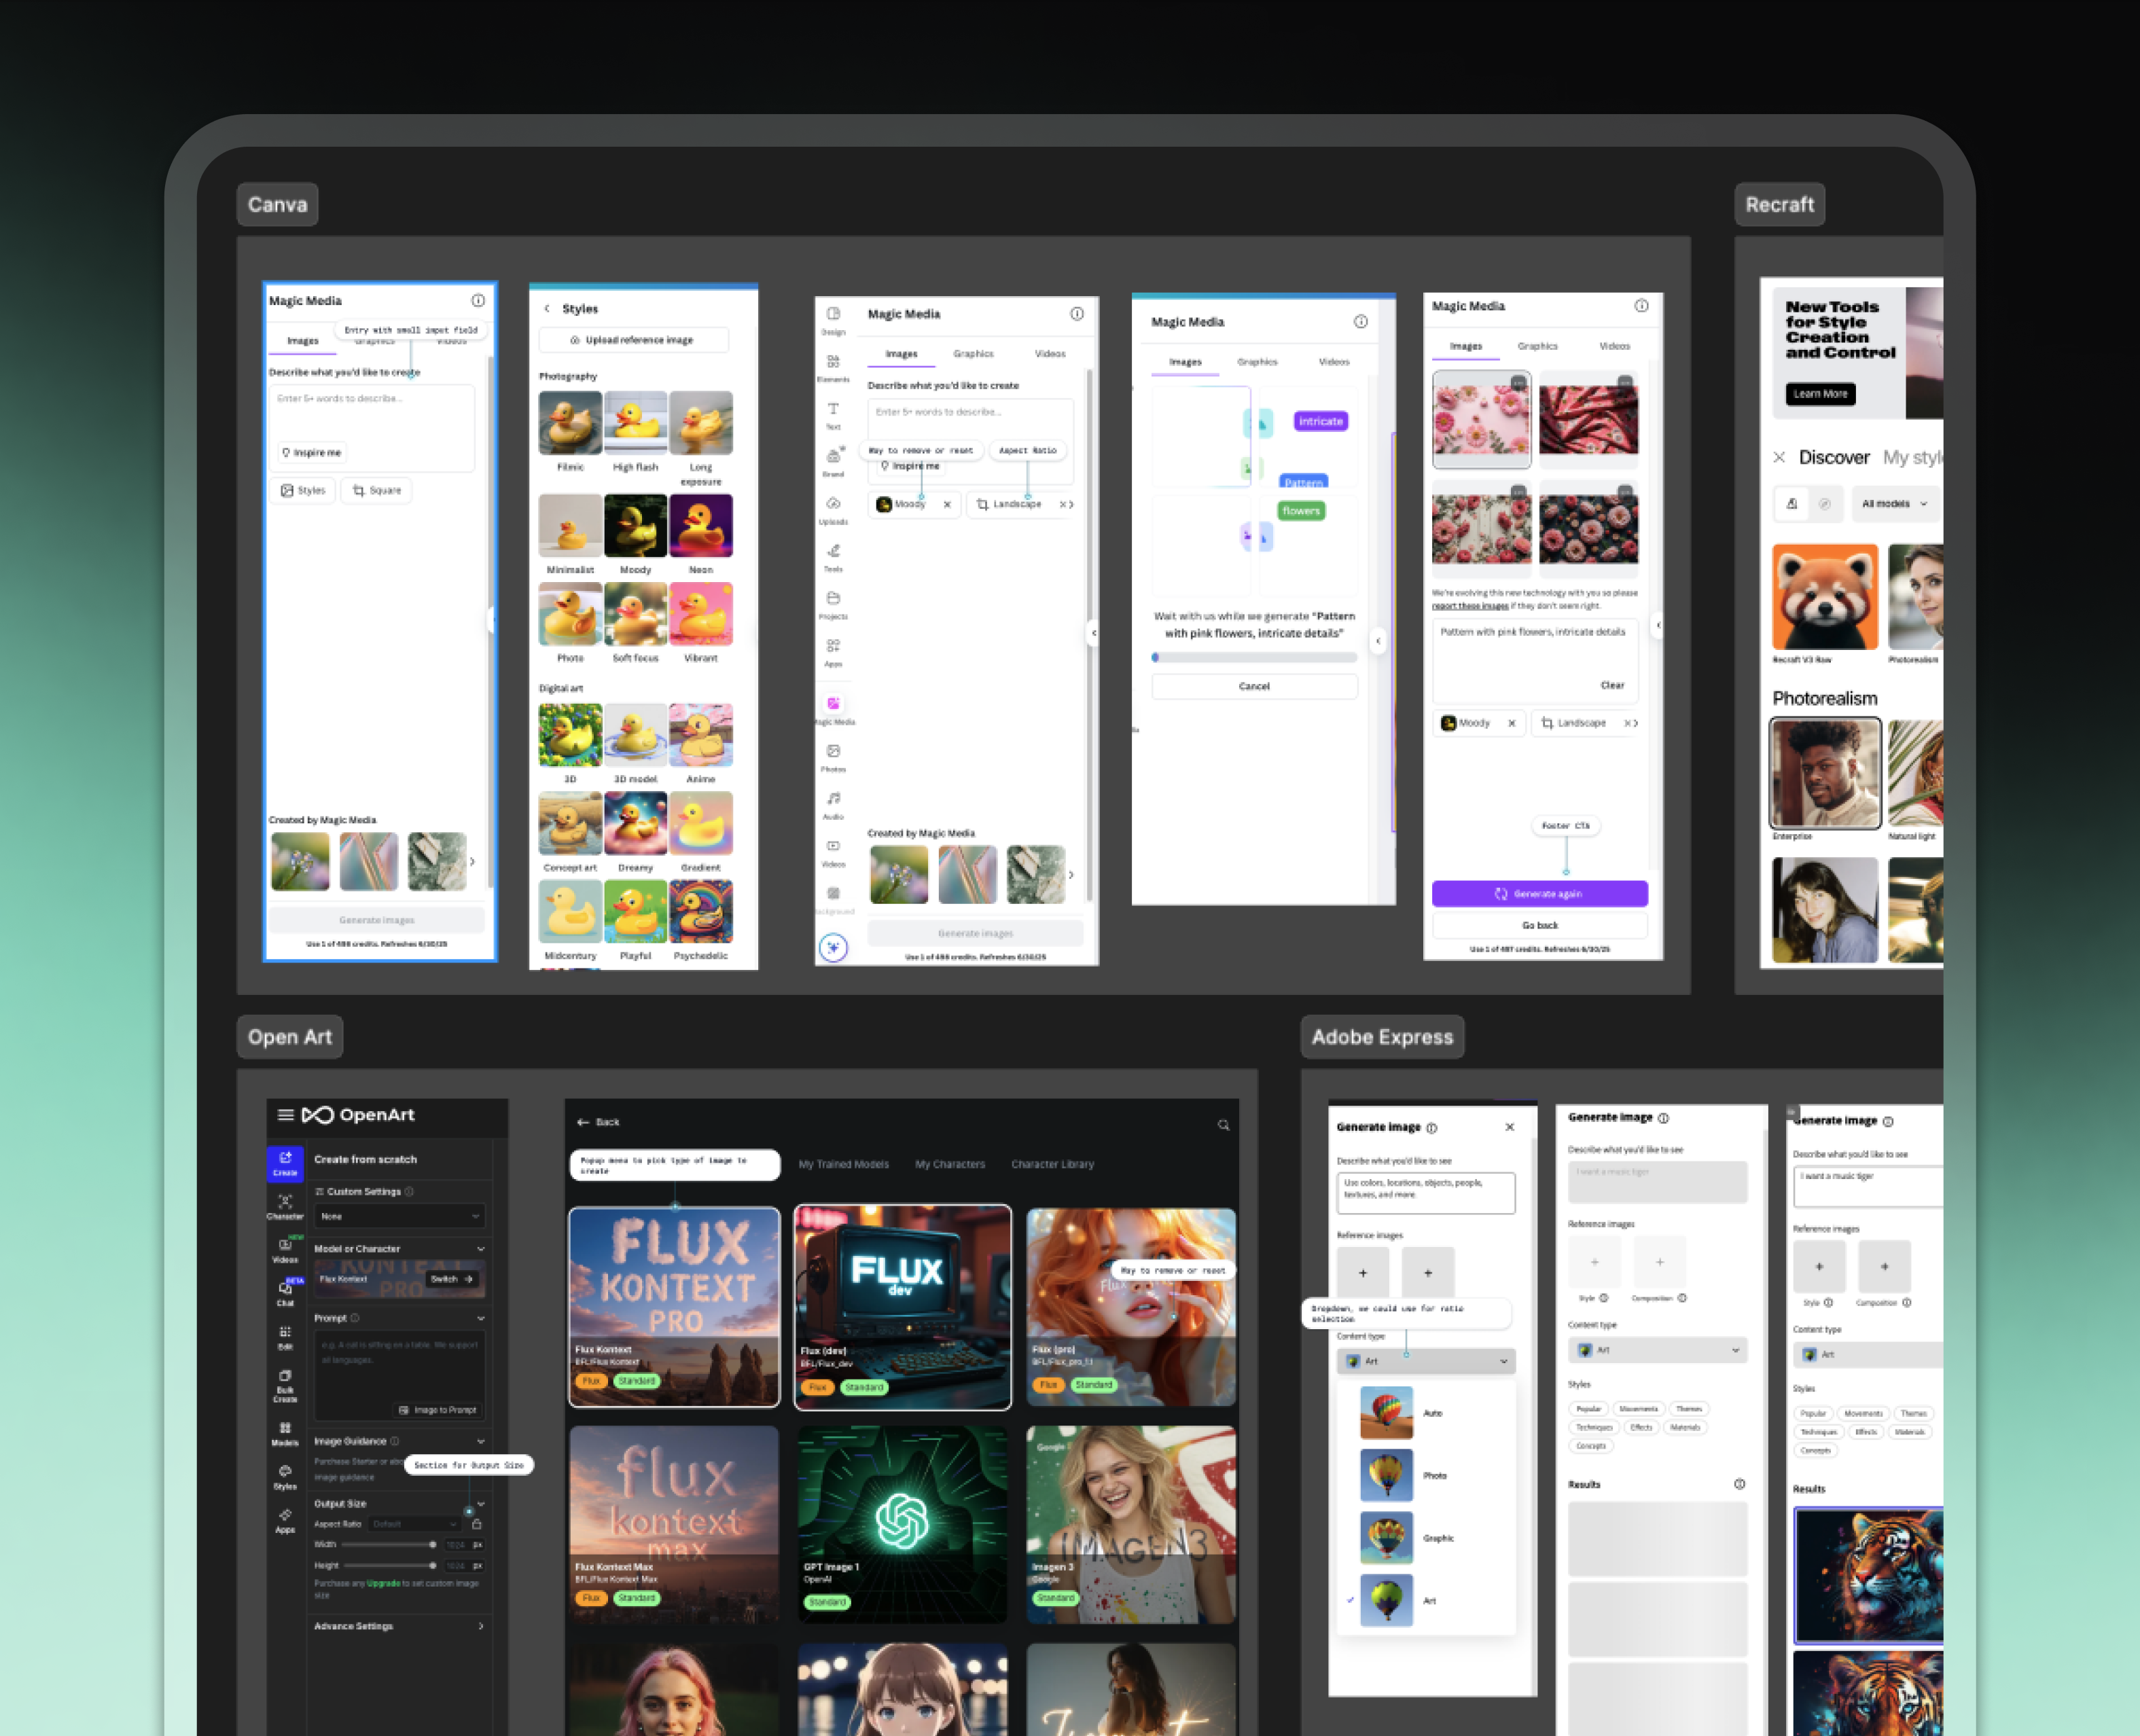The width and height of the screenshot is (2140, 1736).
Task: Remove Moody style chip in Canva results panel
Action: click(1511, 722)
